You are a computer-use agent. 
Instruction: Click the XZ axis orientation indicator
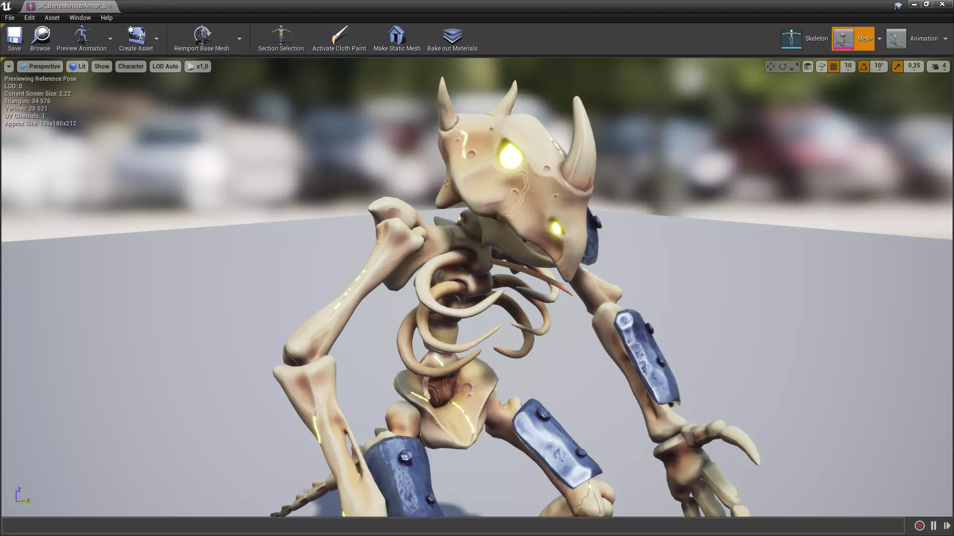[x=22, y=496]
